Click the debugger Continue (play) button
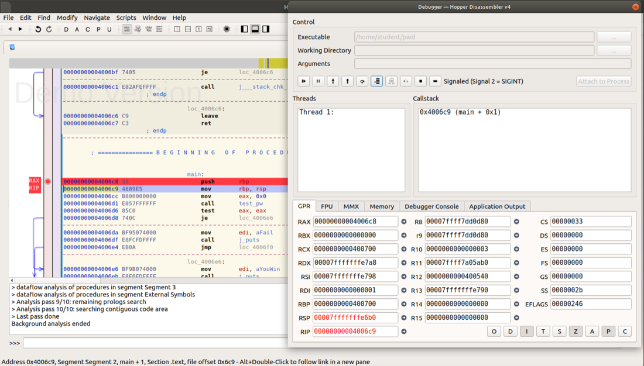The image size is (644, 366). click(303, 81)
